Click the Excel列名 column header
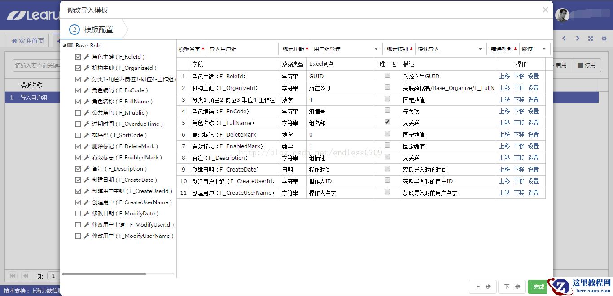The height and width of the screenshot is (296, 613). [340, 64]
